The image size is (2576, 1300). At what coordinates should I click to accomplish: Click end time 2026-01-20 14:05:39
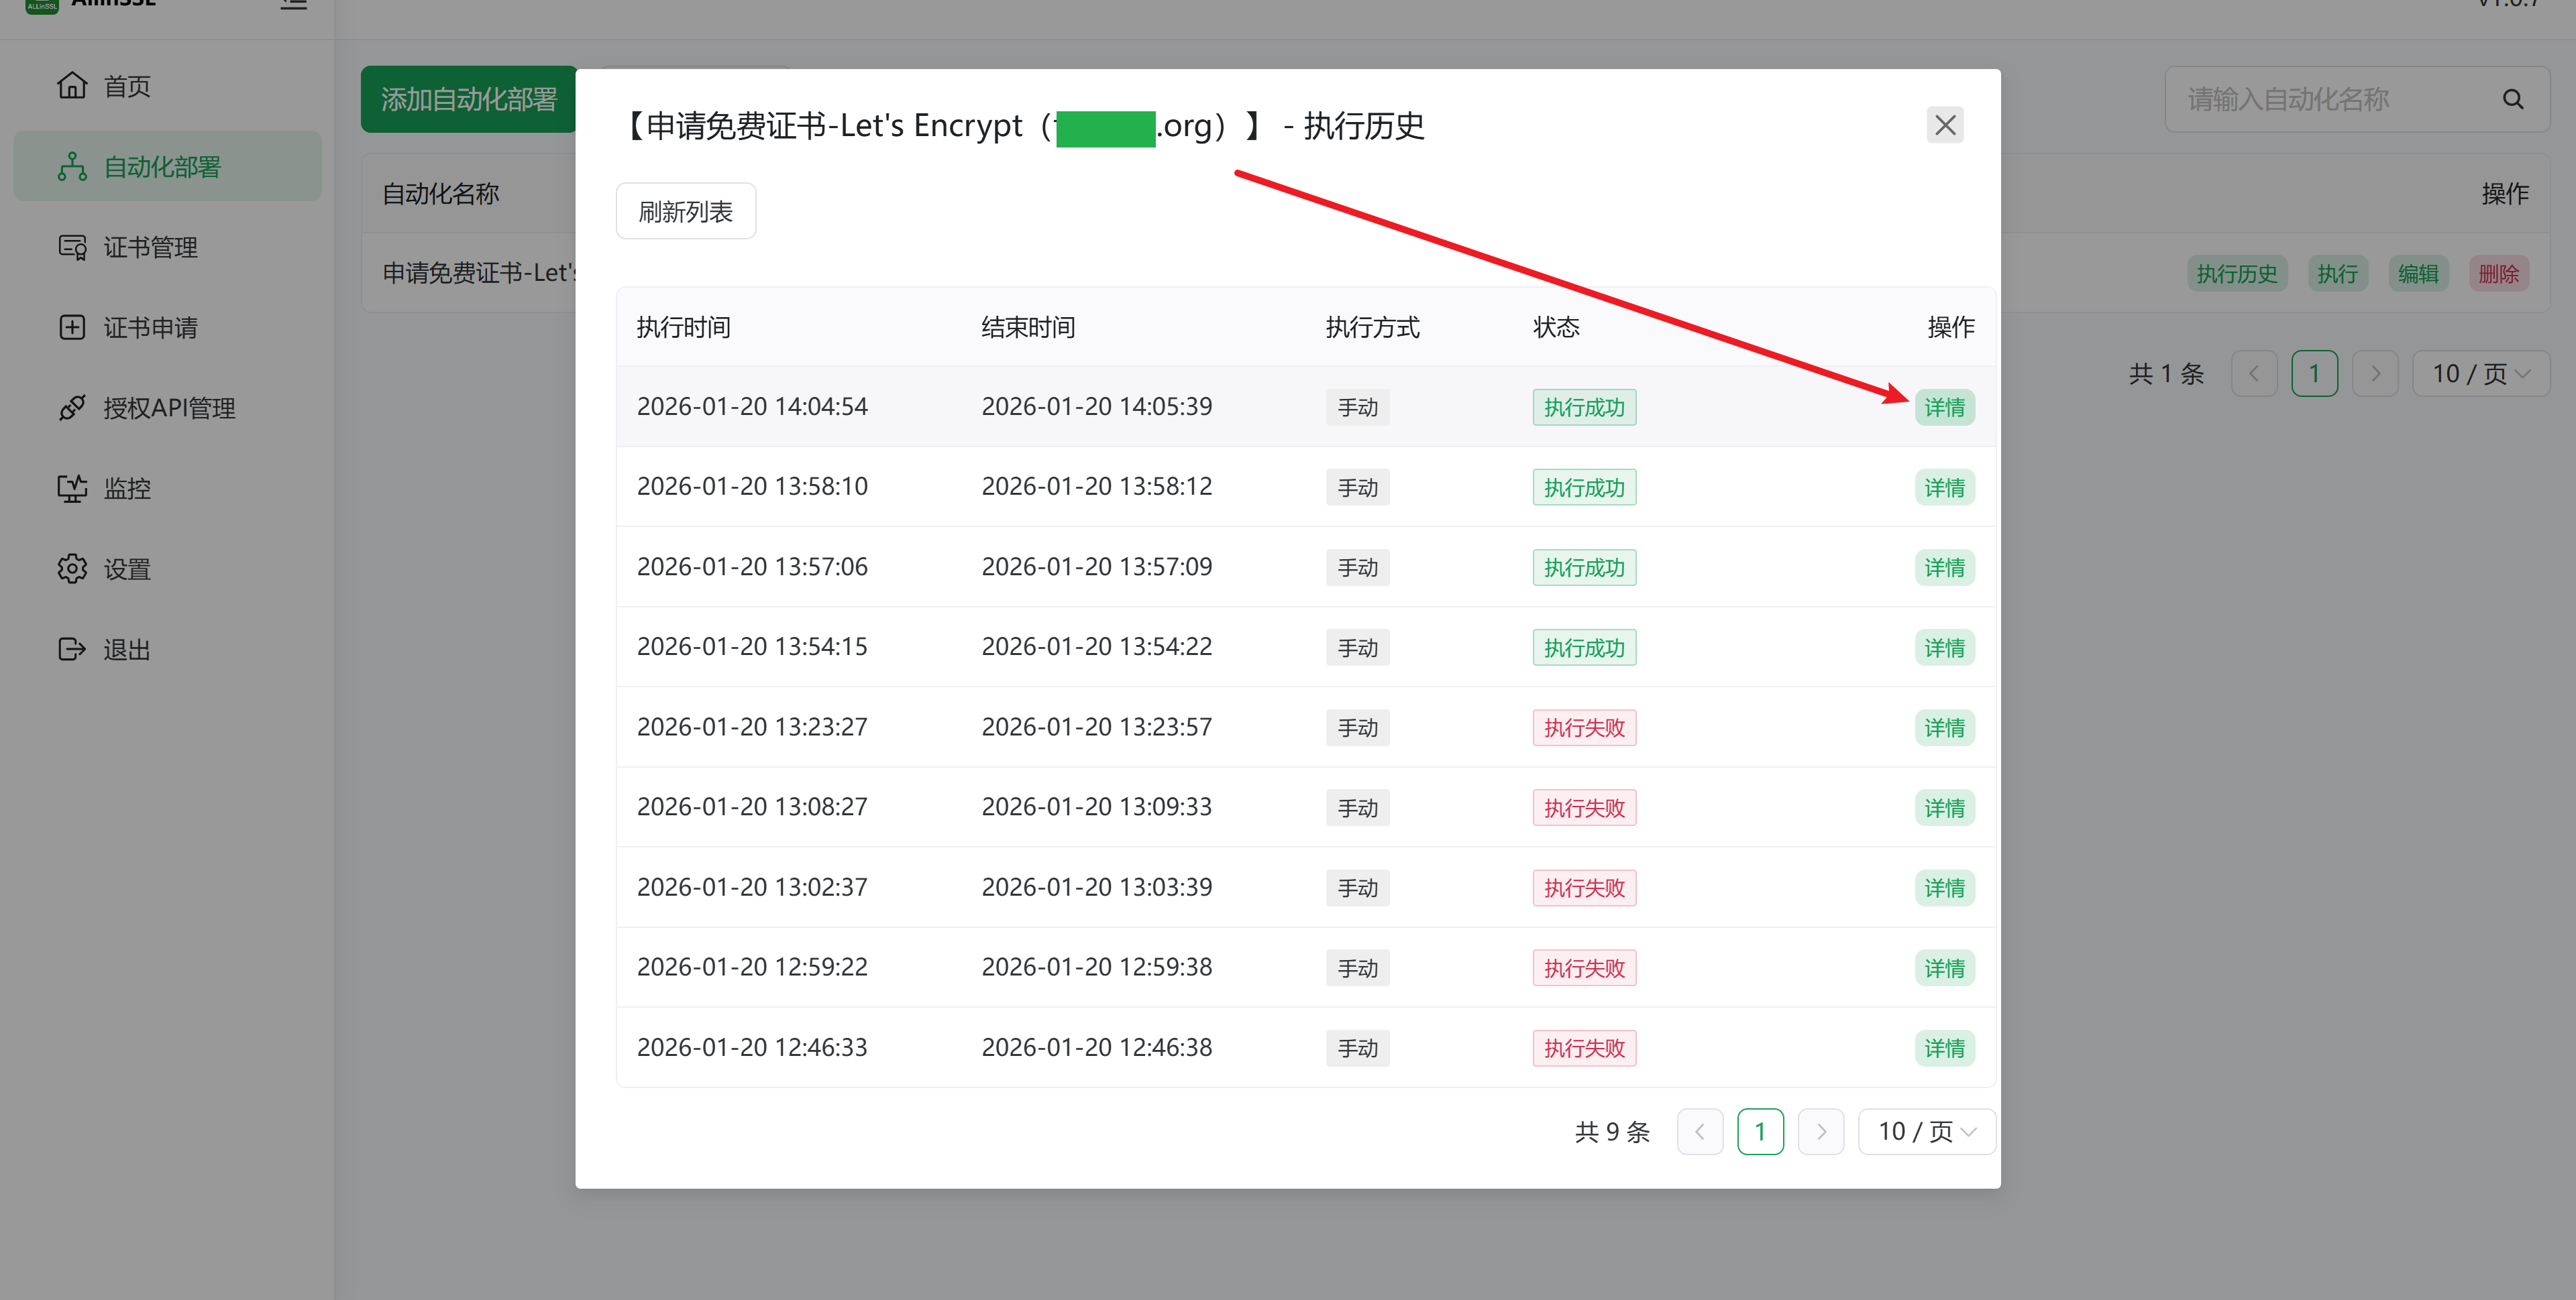[1096, 407]
